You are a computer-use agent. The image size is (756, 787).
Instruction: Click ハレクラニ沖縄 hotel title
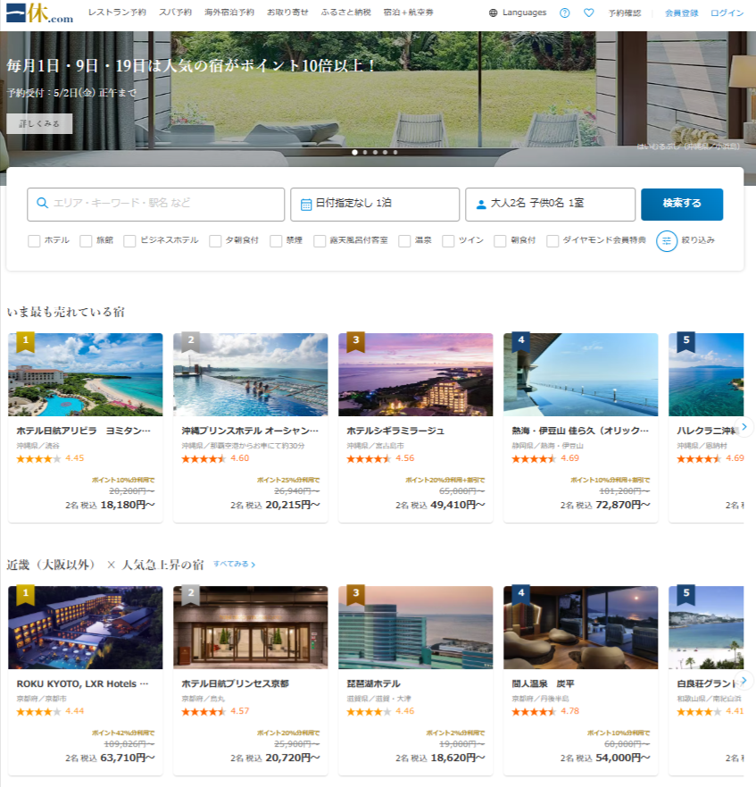[x=706, y=431]
